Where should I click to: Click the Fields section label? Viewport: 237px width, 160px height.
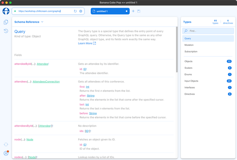18,55
